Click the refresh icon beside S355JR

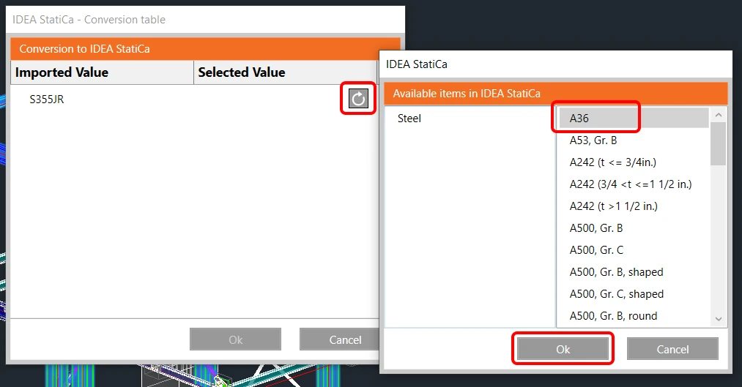click(x=358, y=99)
